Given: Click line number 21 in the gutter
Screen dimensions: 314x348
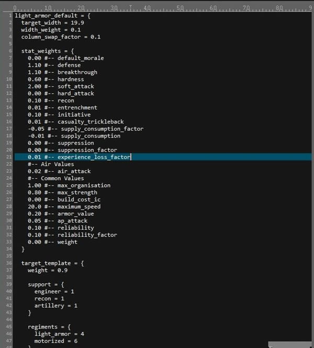Looking at the screenshot, I should (x=9, y=157).
